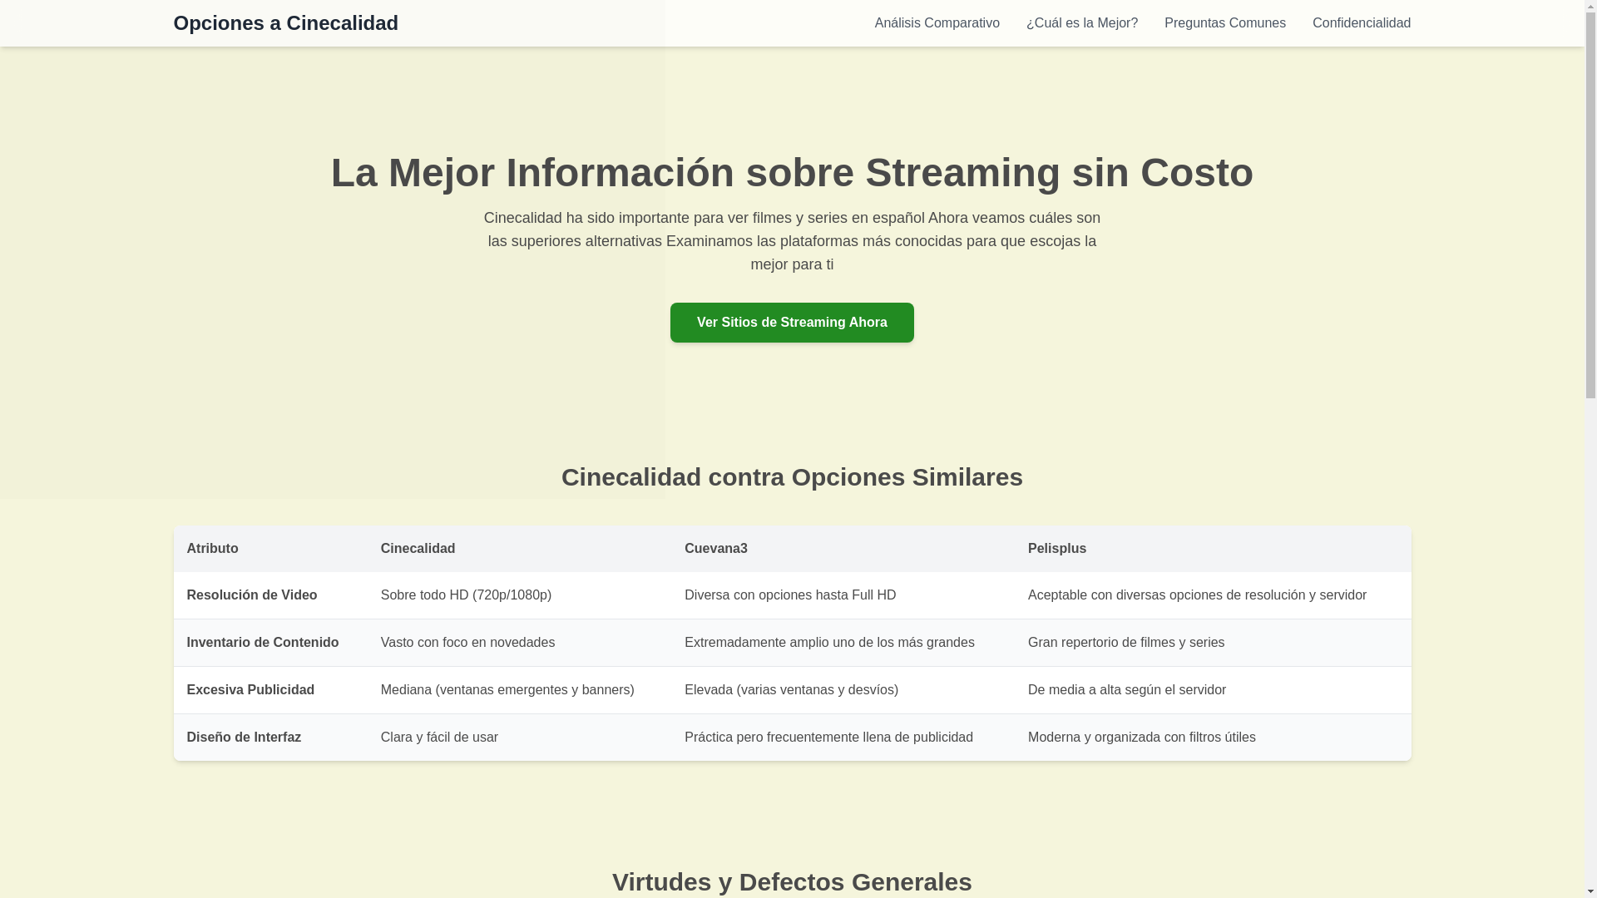Click the main heading about Streaming sin Costo
The height and width of the screenshot is (898, 1597).
792,173
